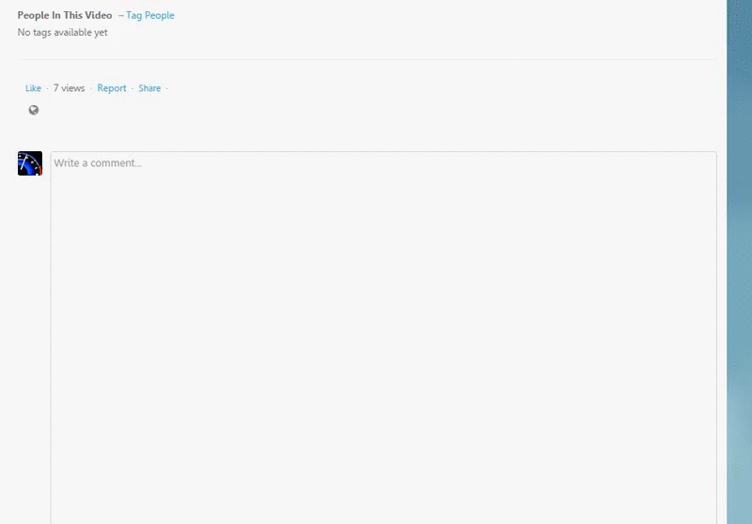Like this video
This screenshot has width=752, height=524.
point(33,88)
